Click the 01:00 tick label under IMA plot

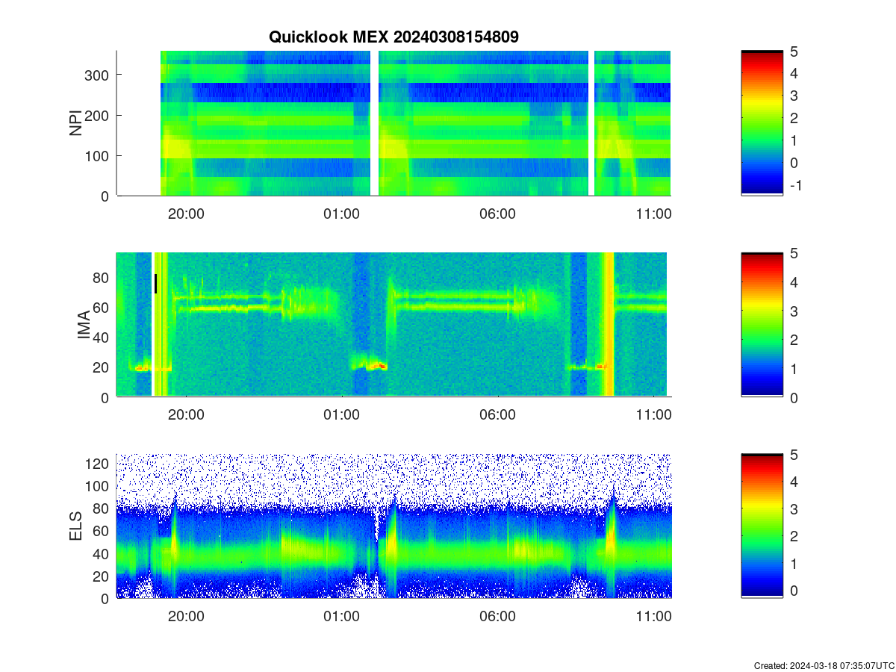[342, 414]
